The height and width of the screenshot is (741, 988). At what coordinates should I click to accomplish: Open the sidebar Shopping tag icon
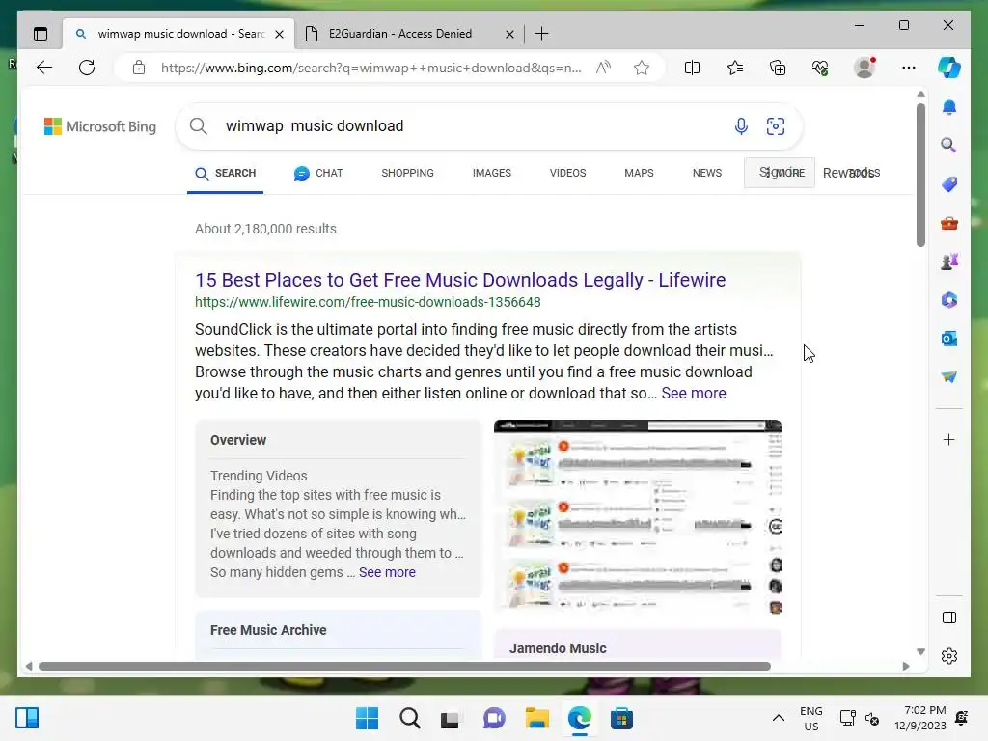pos(949,184)
